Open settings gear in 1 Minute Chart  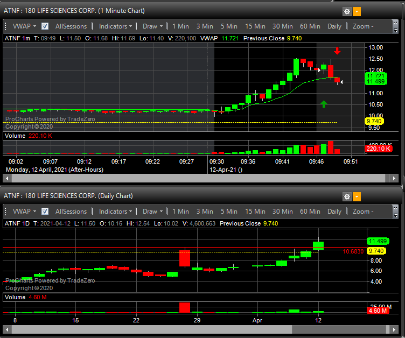[x=347, y=11]
